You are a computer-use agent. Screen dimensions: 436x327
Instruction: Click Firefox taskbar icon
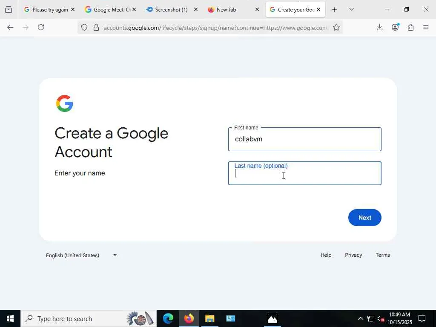coord(189,318)
